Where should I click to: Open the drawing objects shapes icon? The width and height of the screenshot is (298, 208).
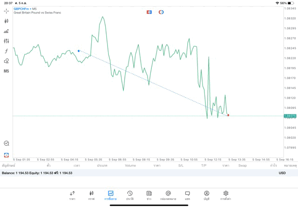tap(6, 61)
